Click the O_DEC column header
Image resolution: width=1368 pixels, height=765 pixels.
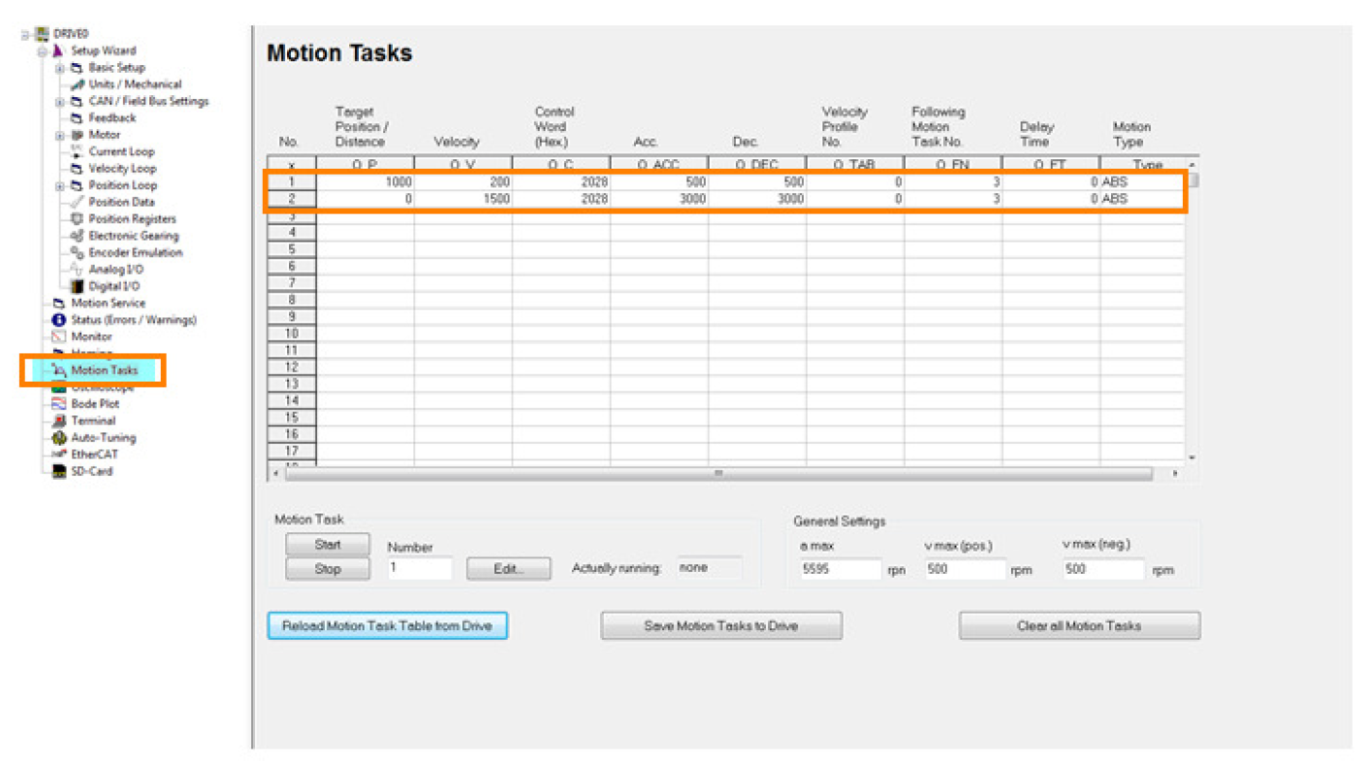[757, 164]
